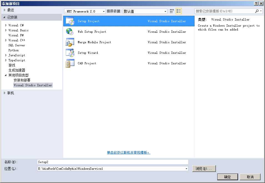The height and width of the screenshot is (183, 265).
Task: Switch to small icons view
Action: tap(172, 11)
